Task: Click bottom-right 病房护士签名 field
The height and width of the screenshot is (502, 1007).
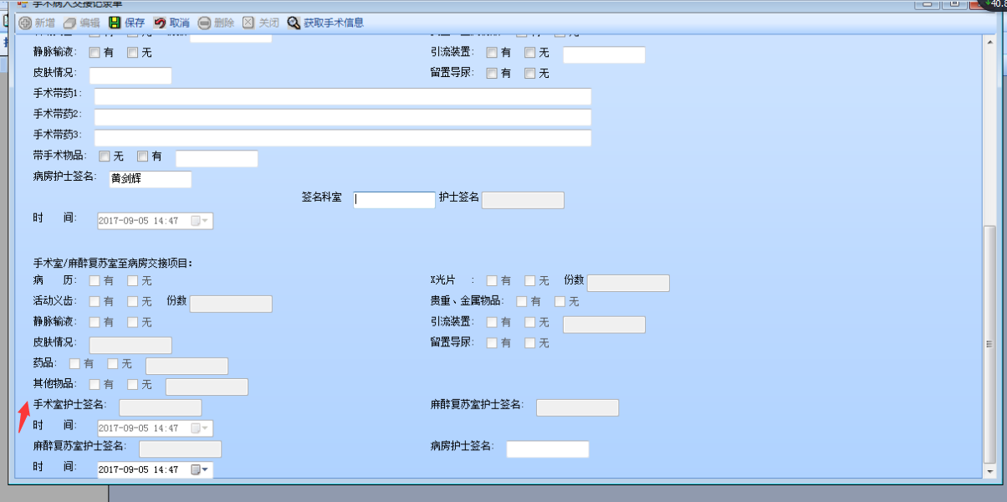Action: (547, 449)
